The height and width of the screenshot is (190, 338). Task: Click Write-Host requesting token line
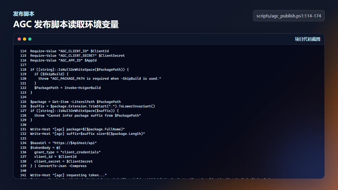point(68,175)
